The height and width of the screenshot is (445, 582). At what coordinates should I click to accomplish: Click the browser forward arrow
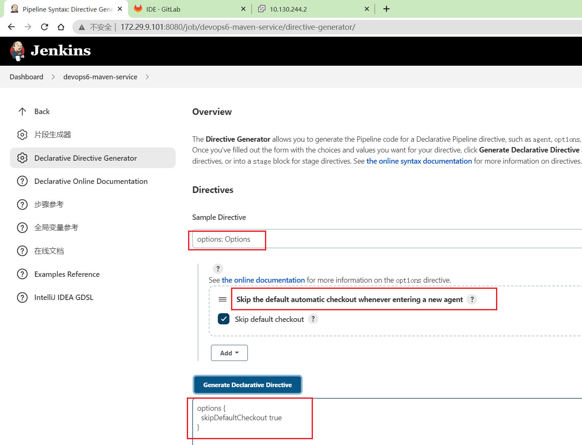28,27
